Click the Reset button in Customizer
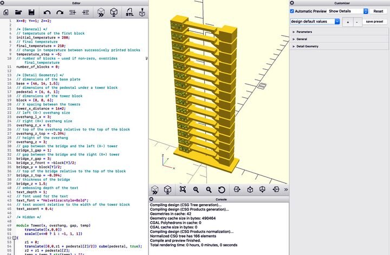The width and height of the screenshot is (390, 255). point(378,11)
